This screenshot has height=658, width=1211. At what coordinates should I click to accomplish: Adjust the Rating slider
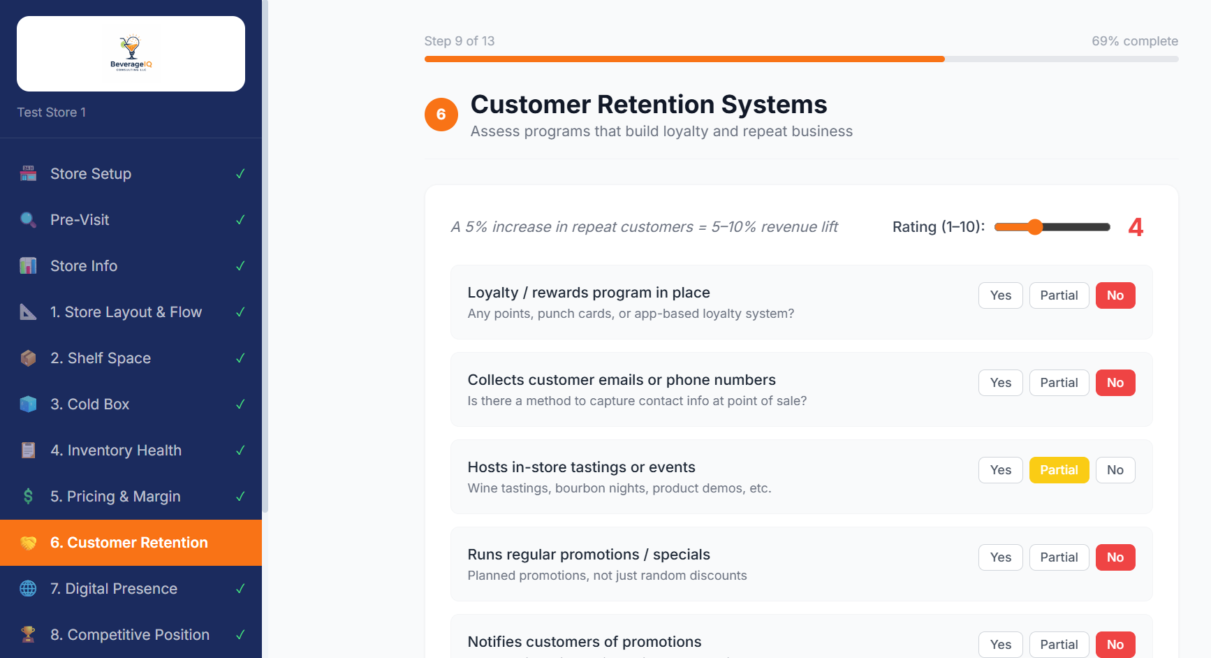[x=1034, y=226]
